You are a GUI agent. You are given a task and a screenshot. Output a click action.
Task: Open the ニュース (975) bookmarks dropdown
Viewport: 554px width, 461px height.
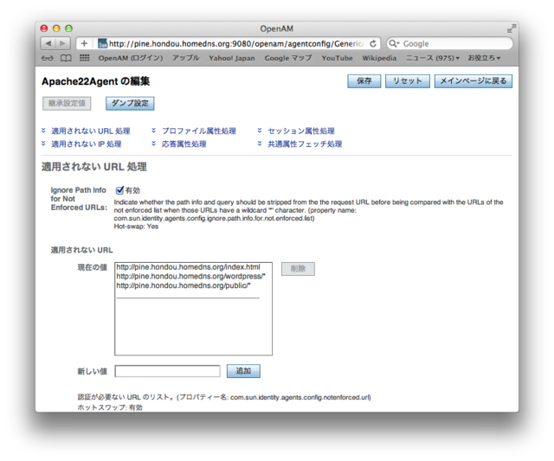coord(433,58)
